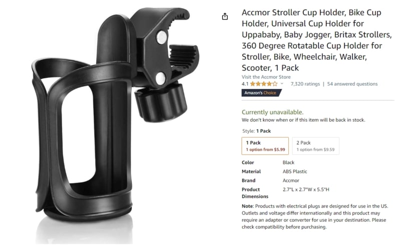Visit the Accmor Store link

coord(266,76)
